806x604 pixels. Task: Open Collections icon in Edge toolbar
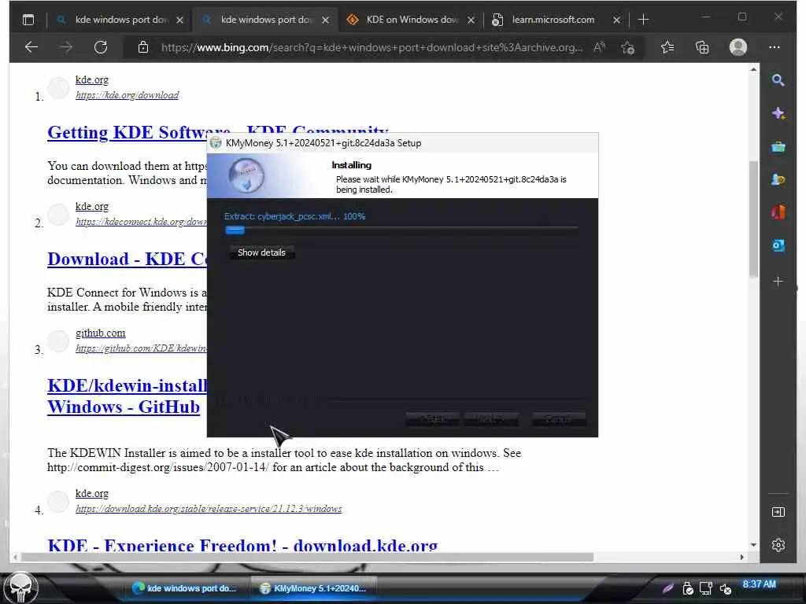[702, 47]
